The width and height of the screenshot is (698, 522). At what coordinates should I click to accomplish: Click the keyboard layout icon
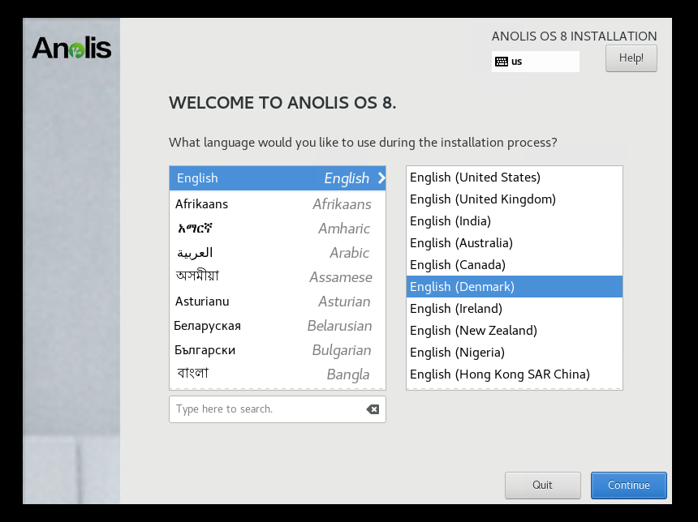point(502,62)
